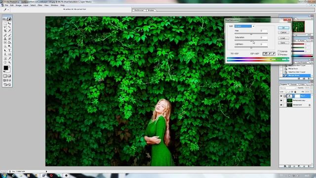Select the Shape tool
Image resolution: width=316 pixels, height=178 pixels.
[x=9, y=54]
